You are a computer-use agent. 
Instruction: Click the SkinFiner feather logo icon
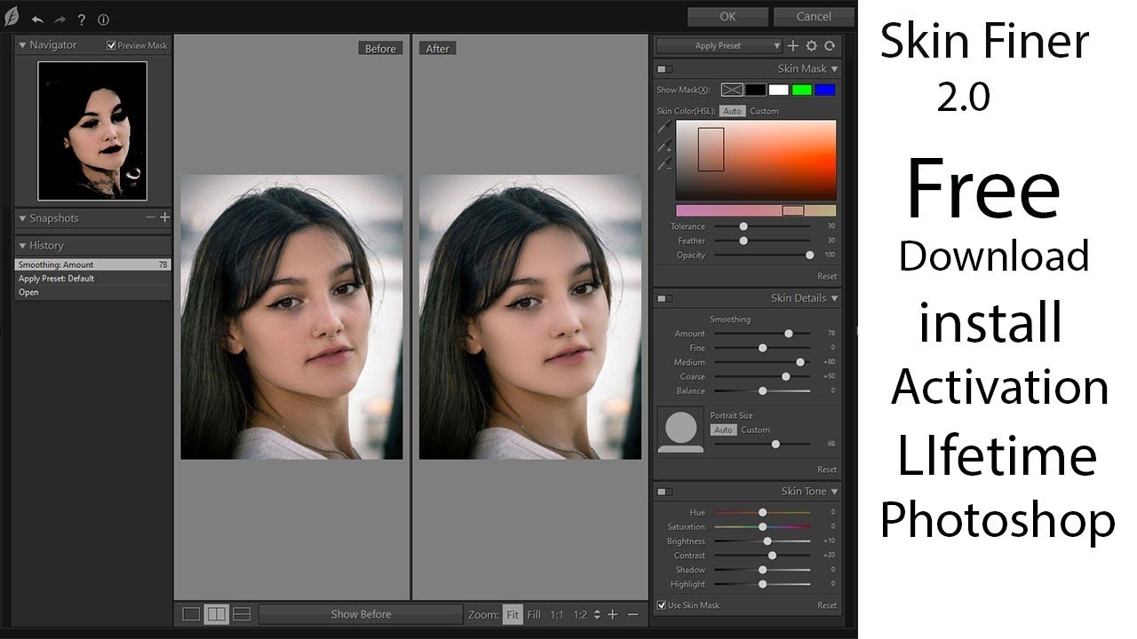pos(12,17)
